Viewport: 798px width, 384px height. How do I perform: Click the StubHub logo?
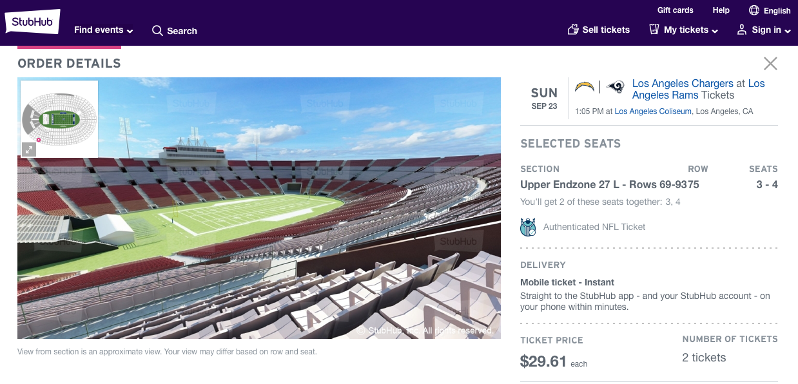32,22
